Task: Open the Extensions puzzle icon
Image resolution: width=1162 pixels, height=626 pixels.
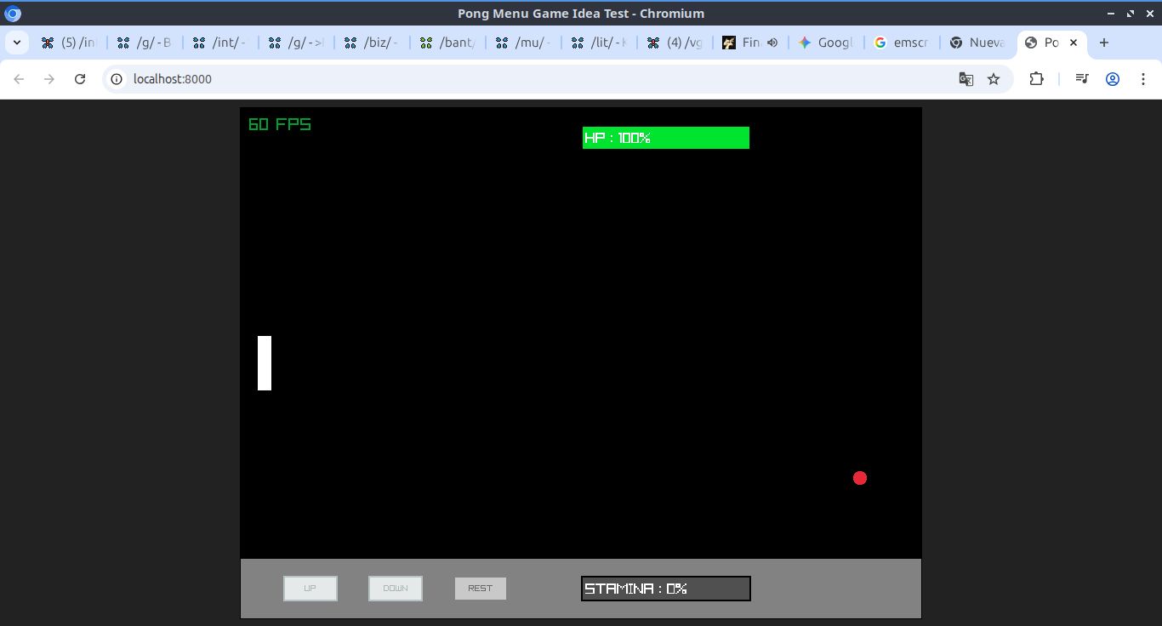Action: 1036,79
